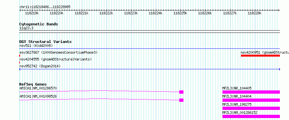Image resolution: width=289 pixels, height=120 pixels.
Task: Open the MPZL3|NR_104404 transcript label
Action: [x=237, y=96]
